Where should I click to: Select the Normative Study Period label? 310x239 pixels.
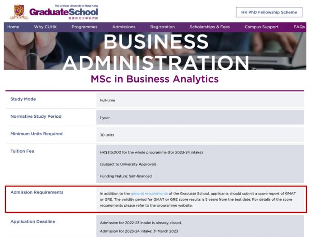[36, 116]
